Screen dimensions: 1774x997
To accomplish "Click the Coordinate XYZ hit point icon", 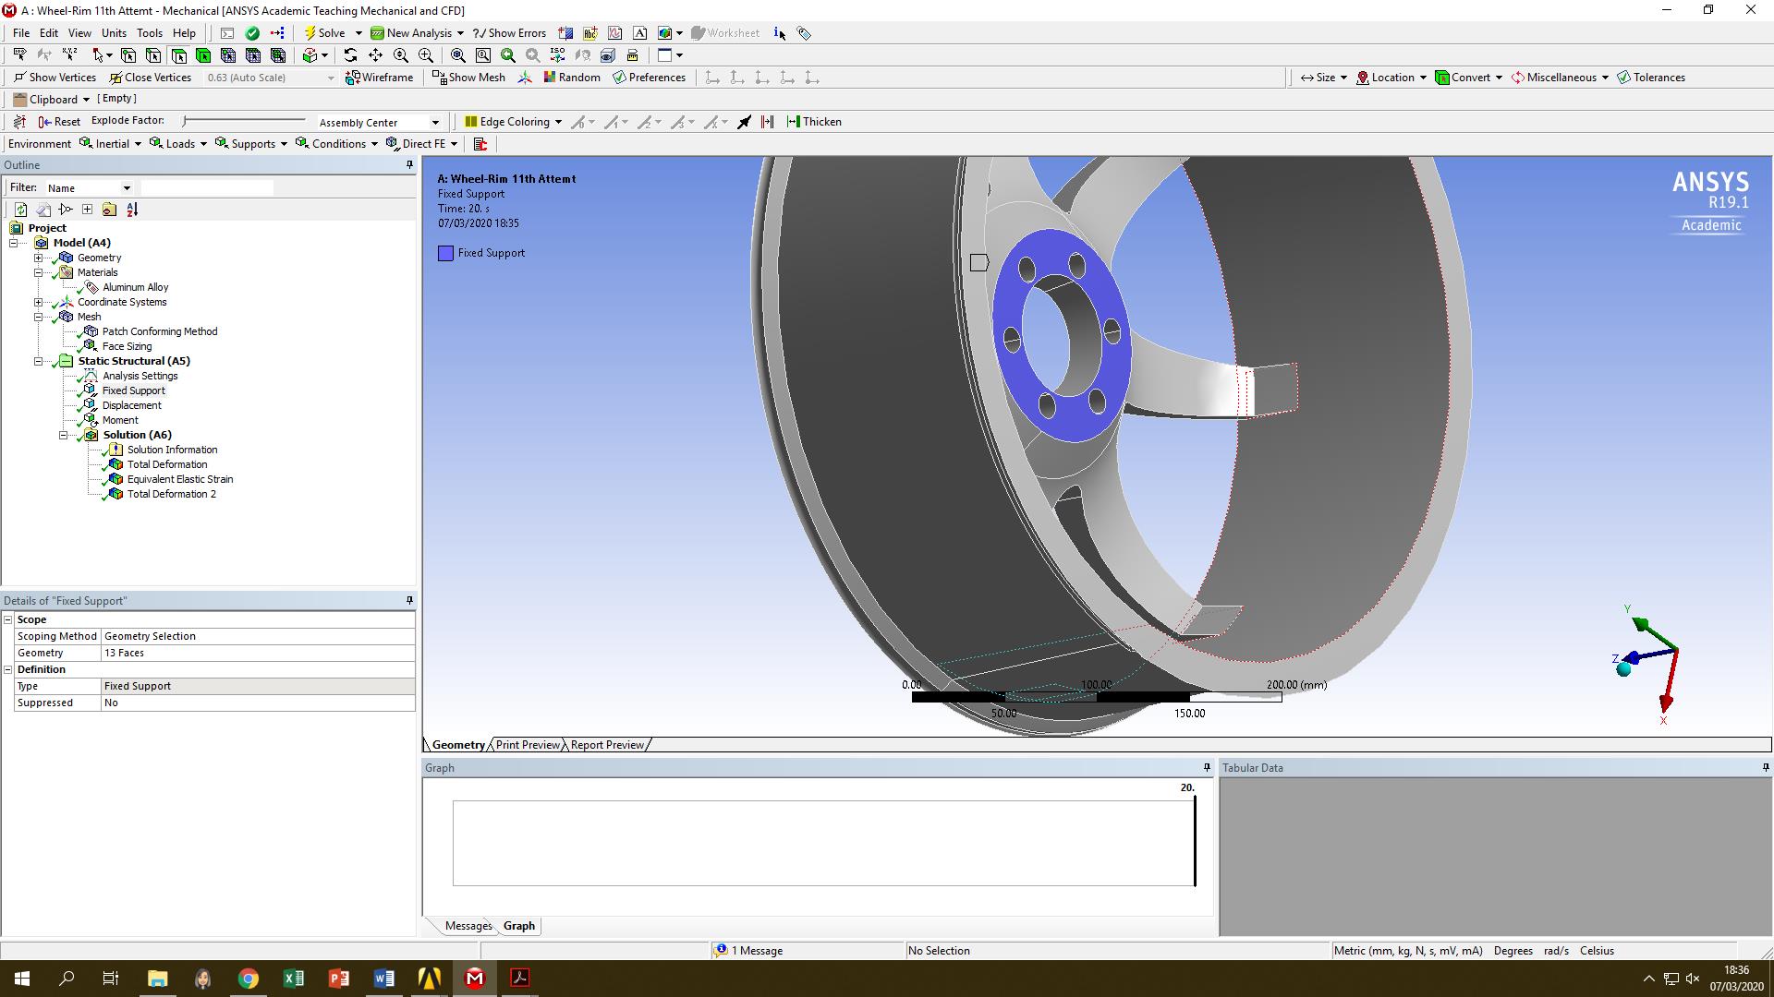I will [69, 55].
